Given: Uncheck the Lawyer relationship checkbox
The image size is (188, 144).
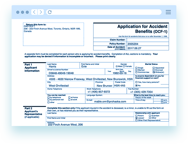Looking at the screenshot, I should point(136,118).
